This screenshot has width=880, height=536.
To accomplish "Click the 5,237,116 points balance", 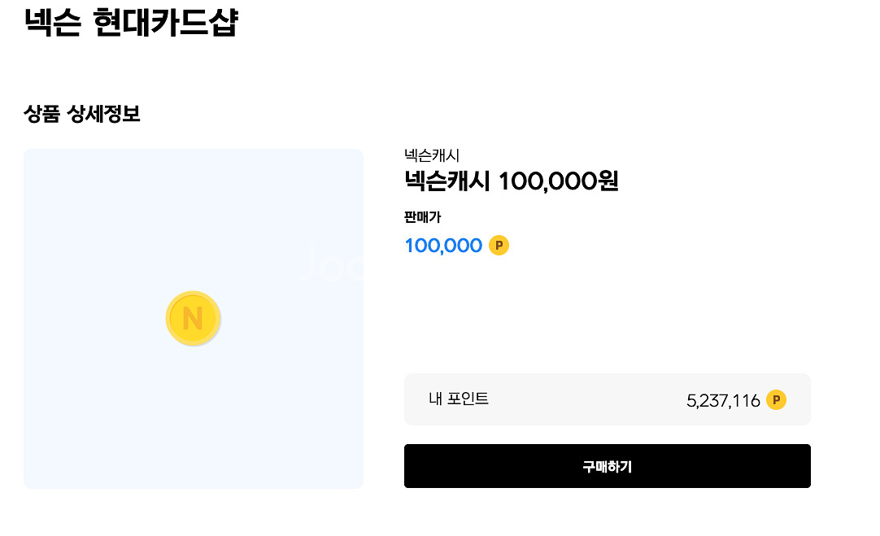I will tap(723, 400).
